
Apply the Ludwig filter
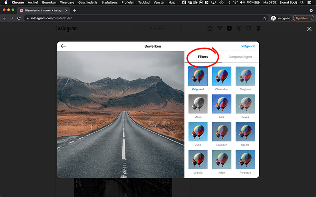(198, 160)
